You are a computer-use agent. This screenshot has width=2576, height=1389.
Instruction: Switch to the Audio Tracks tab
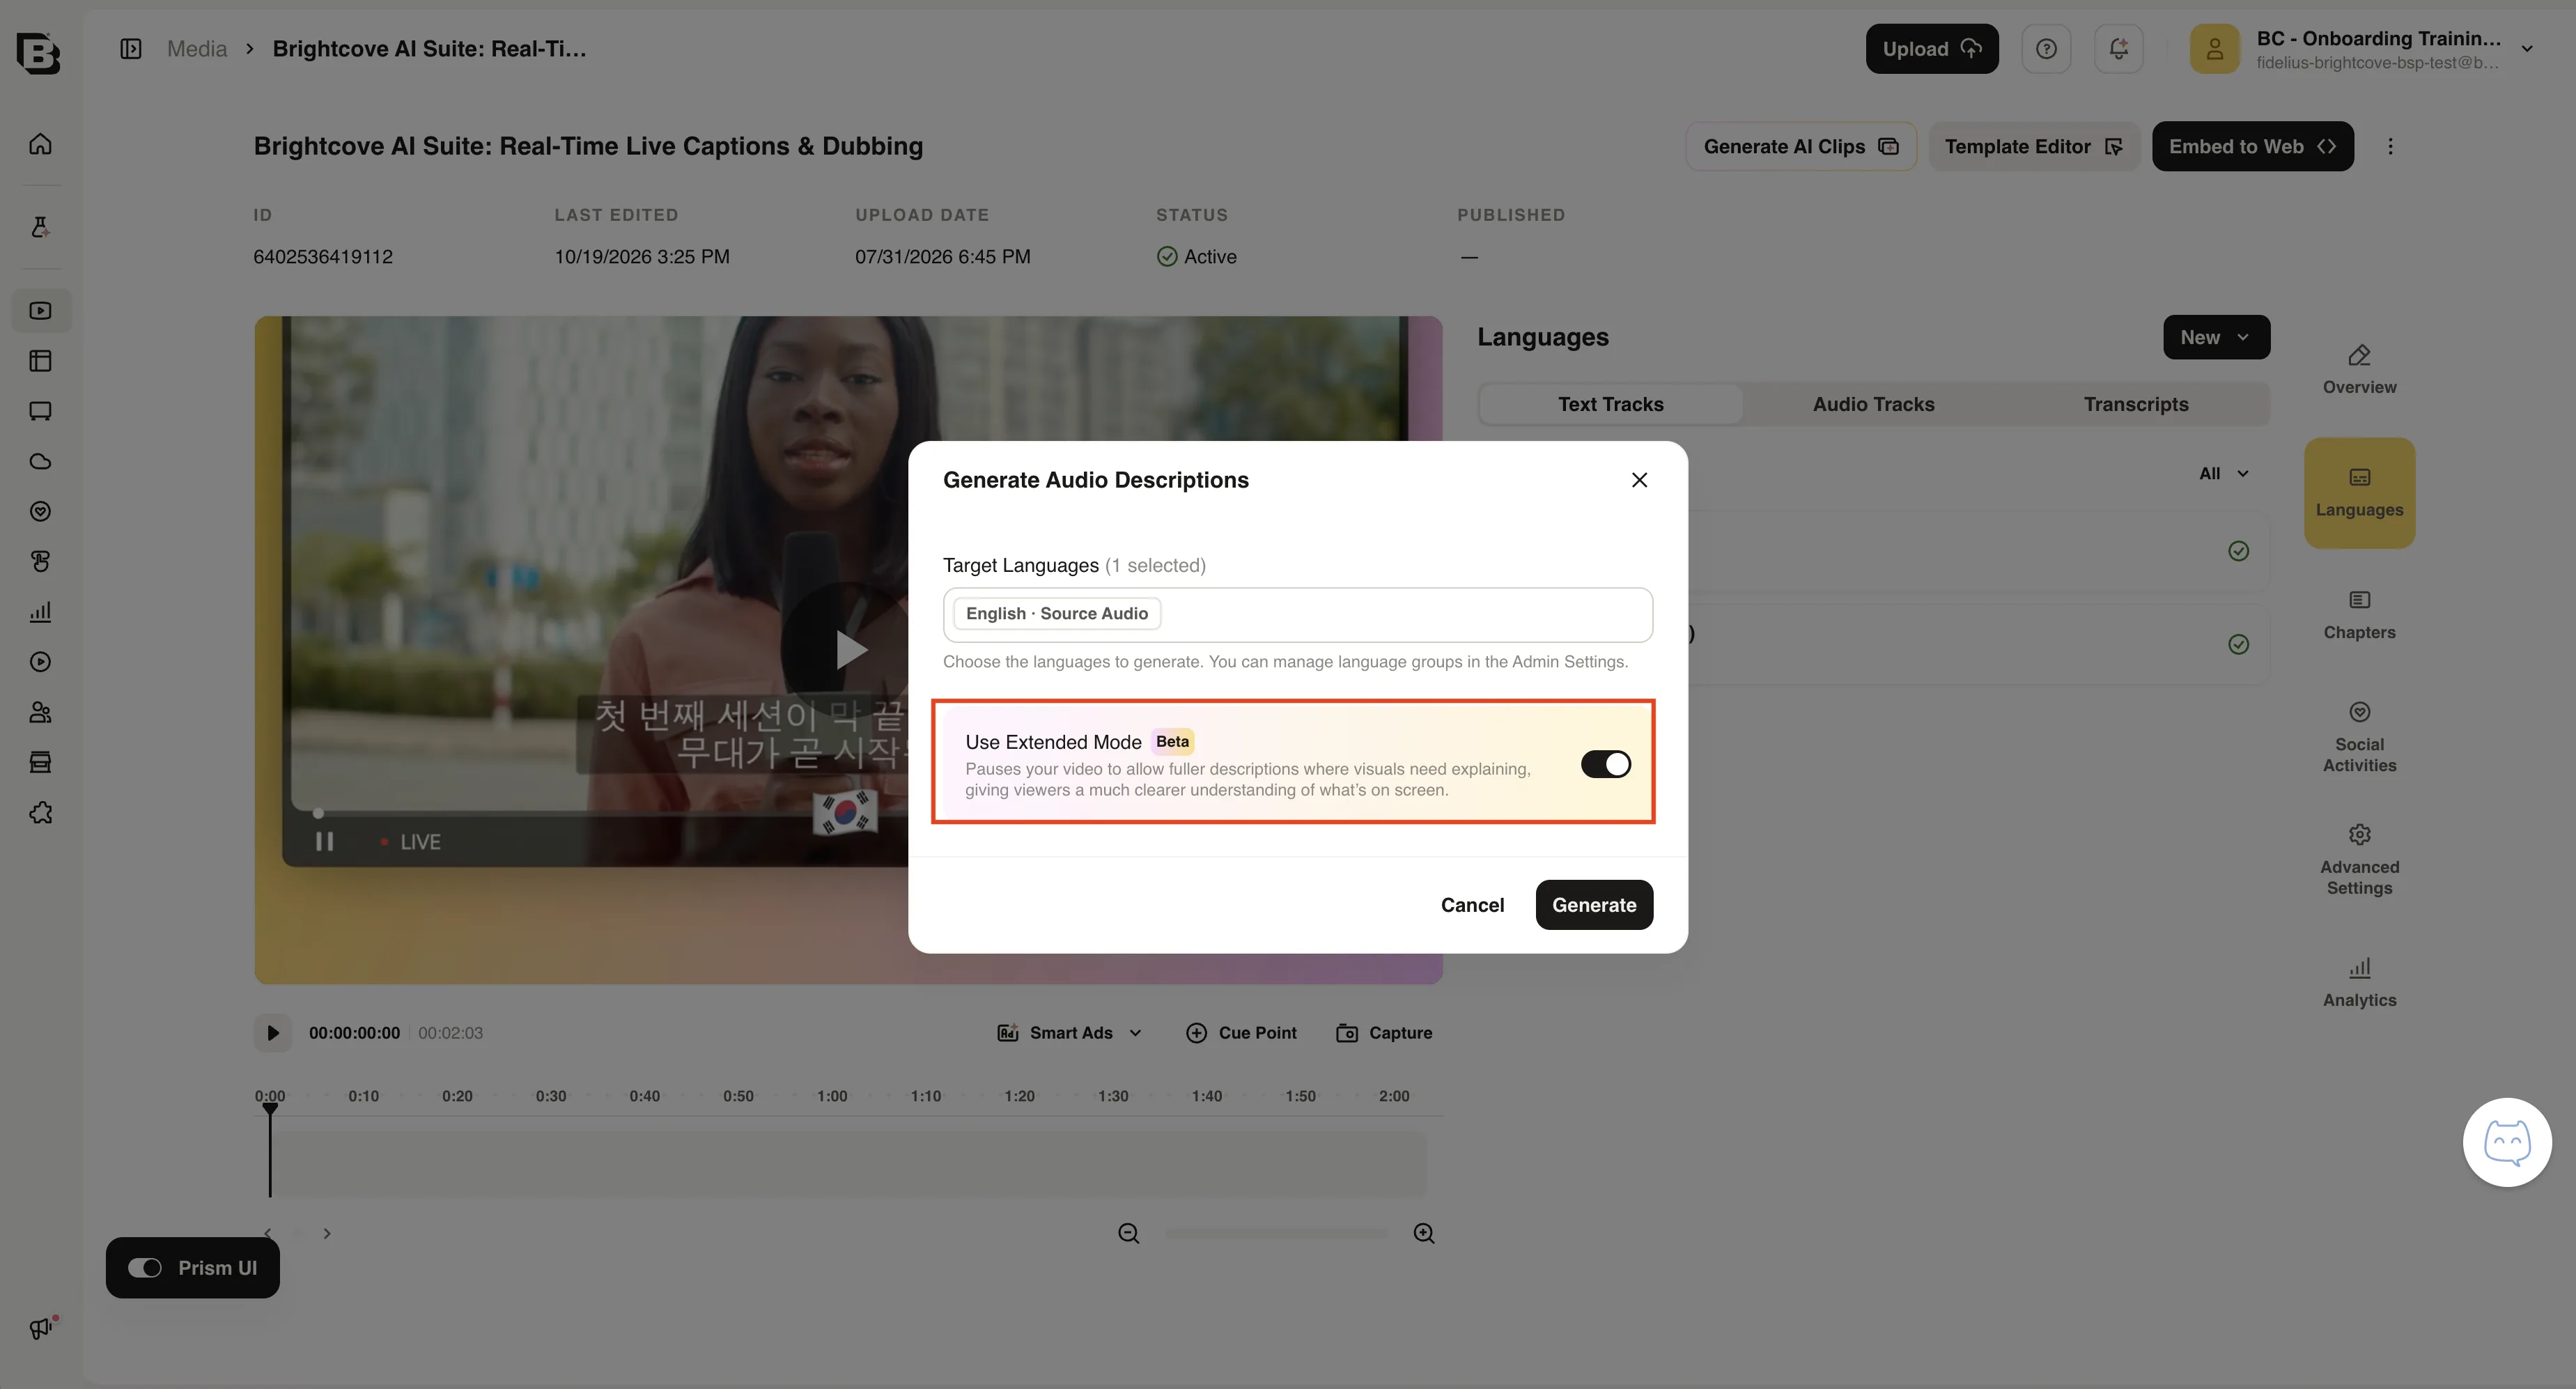(1873, 404)
